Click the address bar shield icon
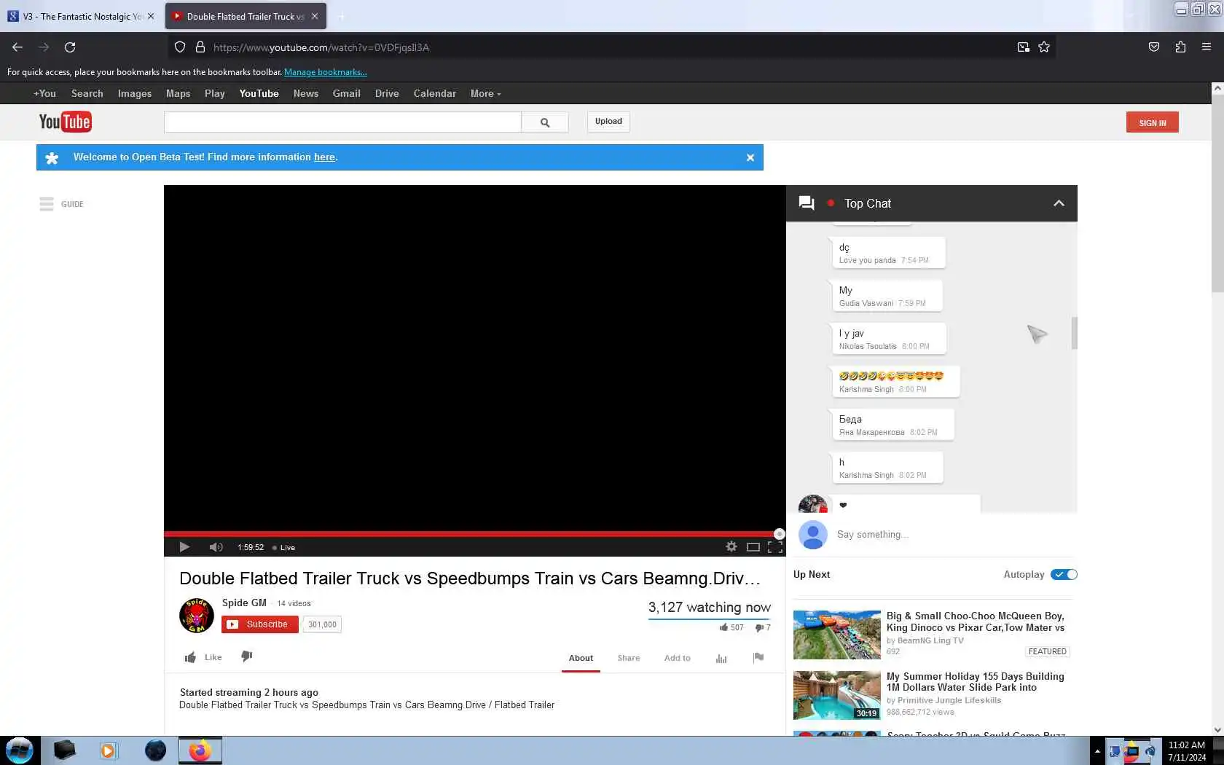This screenshot has height=765, width=1224. pyautogui.click(x=180, y=47)
